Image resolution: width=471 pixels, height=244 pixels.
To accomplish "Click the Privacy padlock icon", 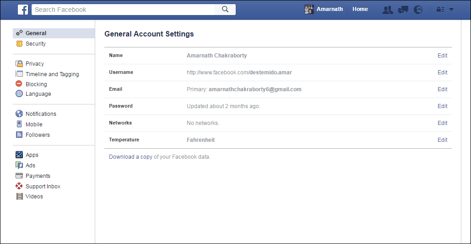I will tap(19, 63).
